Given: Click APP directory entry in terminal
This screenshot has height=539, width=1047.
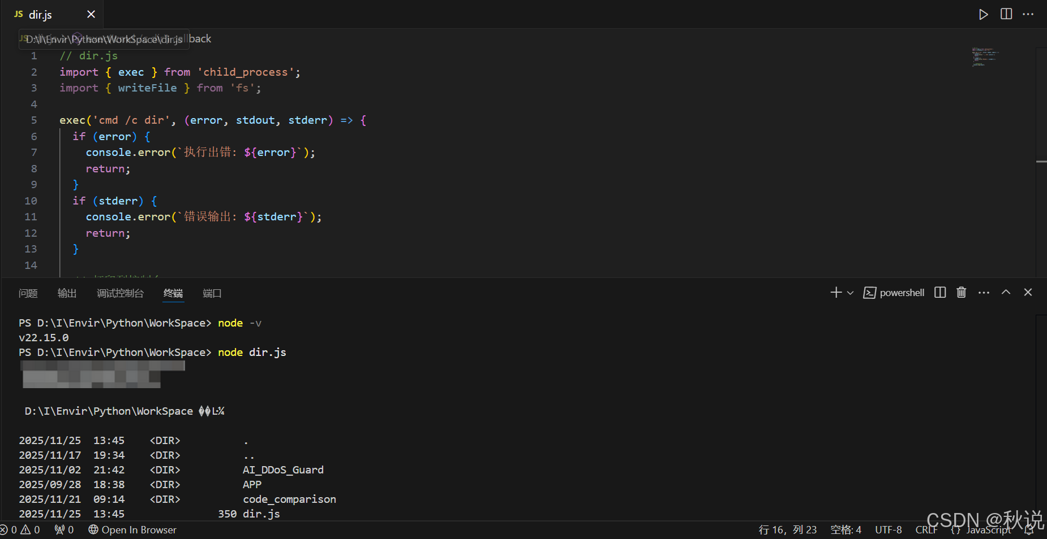Looking at the screenshot, I should tap(252, 485).
